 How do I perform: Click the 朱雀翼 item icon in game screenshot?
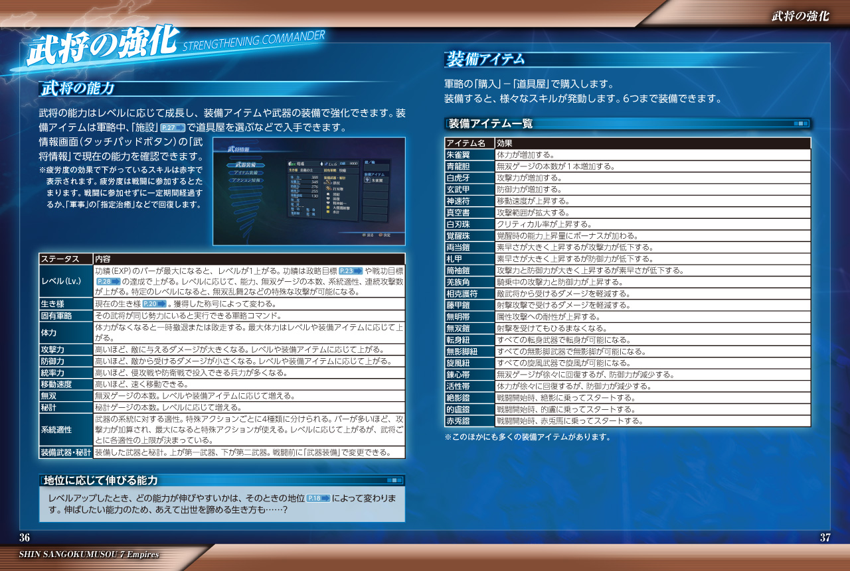pyautogui.click(x=367, y=180)
